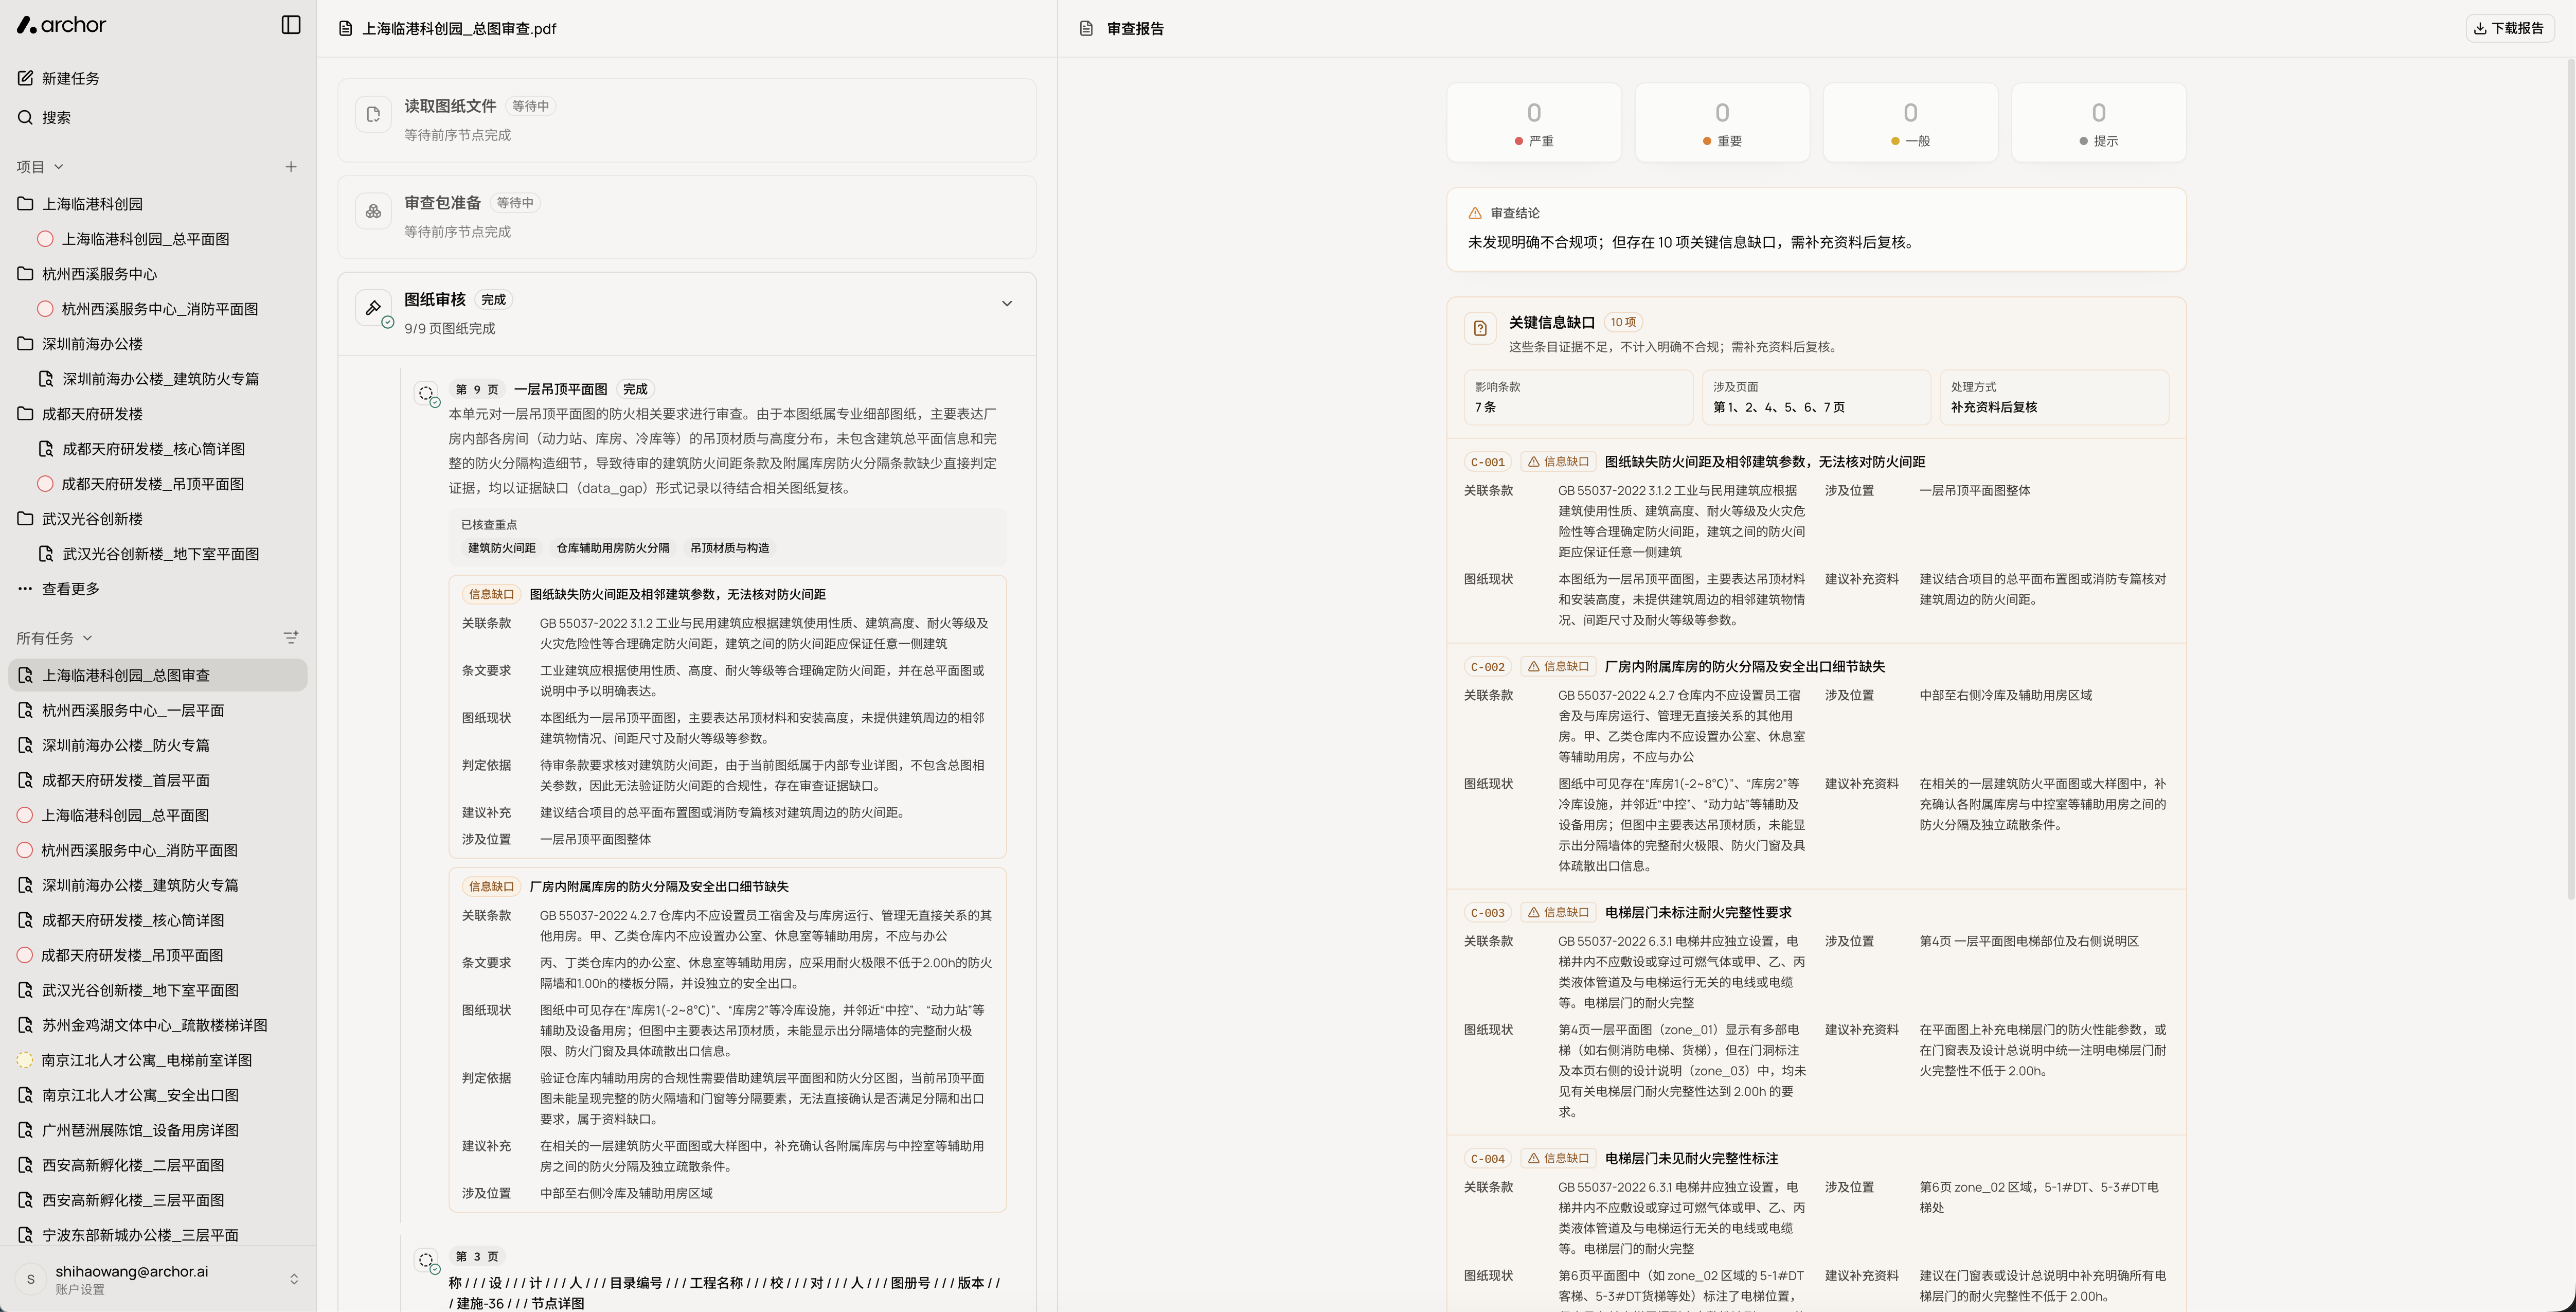Click the C-004 issue code
2576x1312 pixels.
pyautogui.click(x=1487, y=1159)
